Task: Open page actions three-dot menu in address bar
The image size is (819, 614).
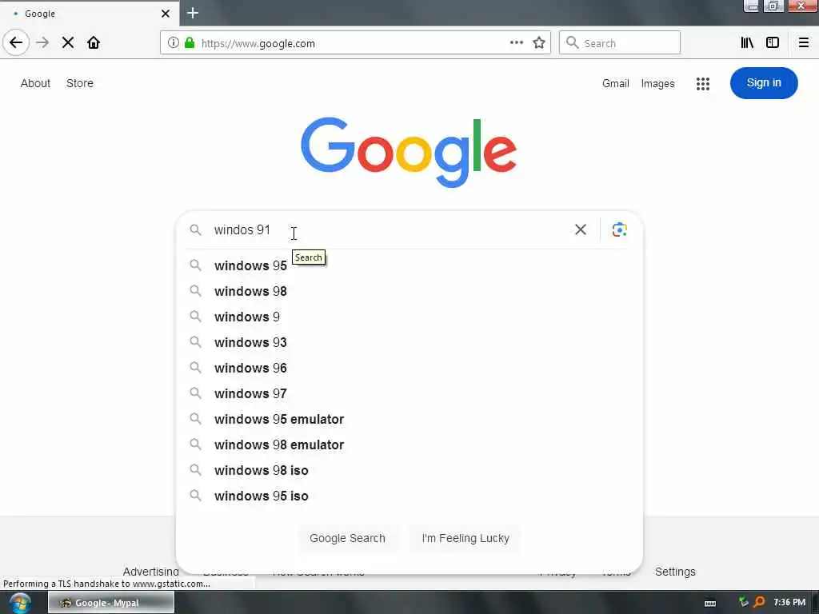Action: pyautogui.click(x=516, y=43)
